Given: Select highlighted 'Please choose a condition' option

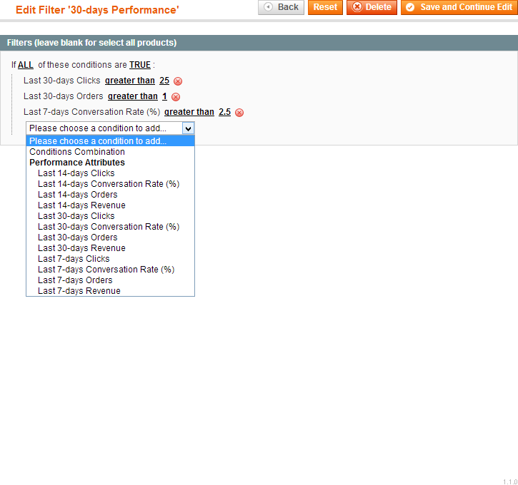Looking at the screenshot, I should [x=110, y=141].
